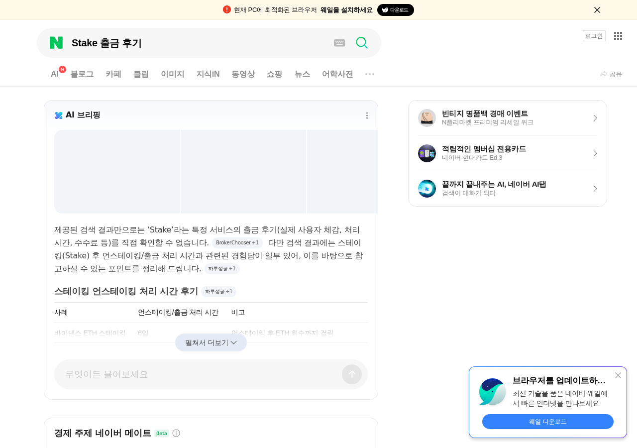Switch to the 블로그 tab
The width and height of the screenshot is (637, 448).
point(82,74)
